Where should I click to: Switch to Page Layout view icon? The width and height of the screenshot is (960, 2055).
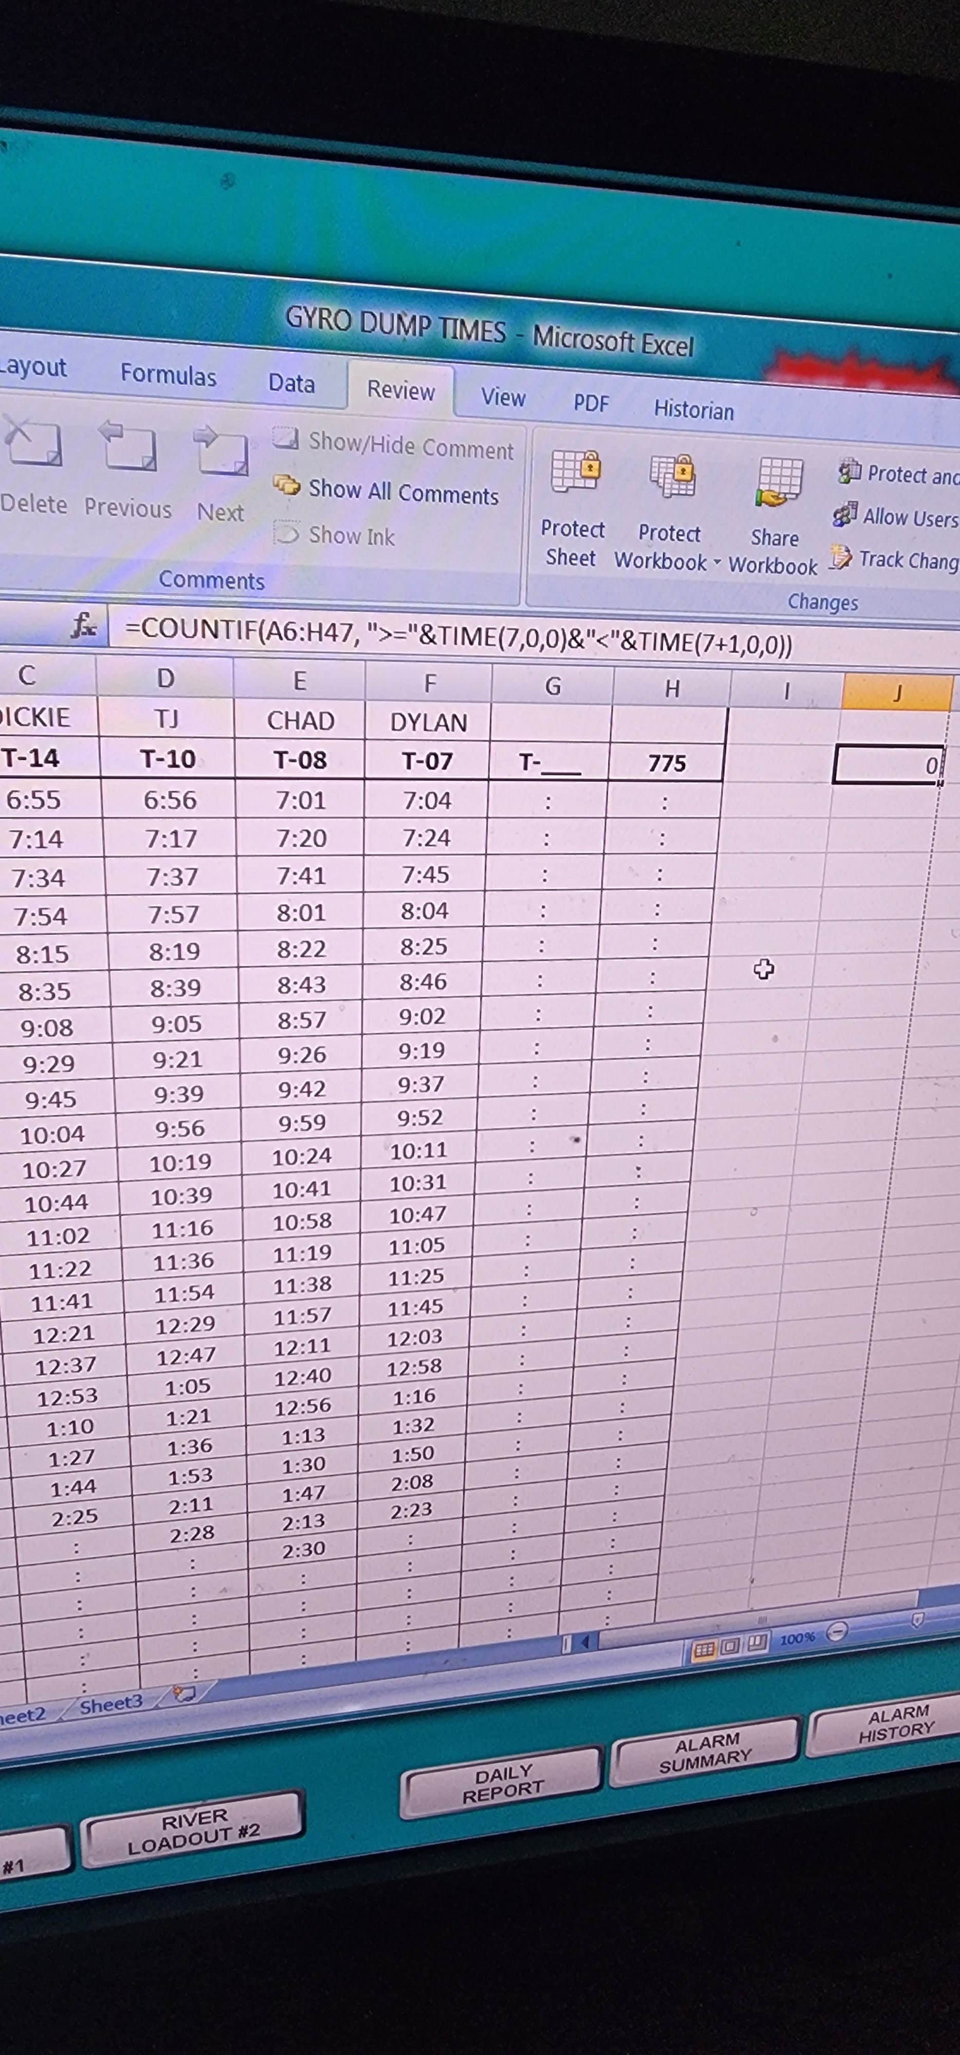(730, 1646)
